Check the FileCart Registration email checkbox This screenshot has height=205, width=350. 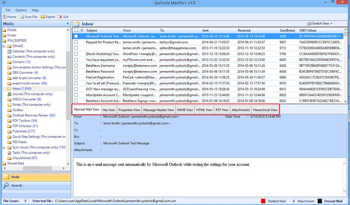76,78
